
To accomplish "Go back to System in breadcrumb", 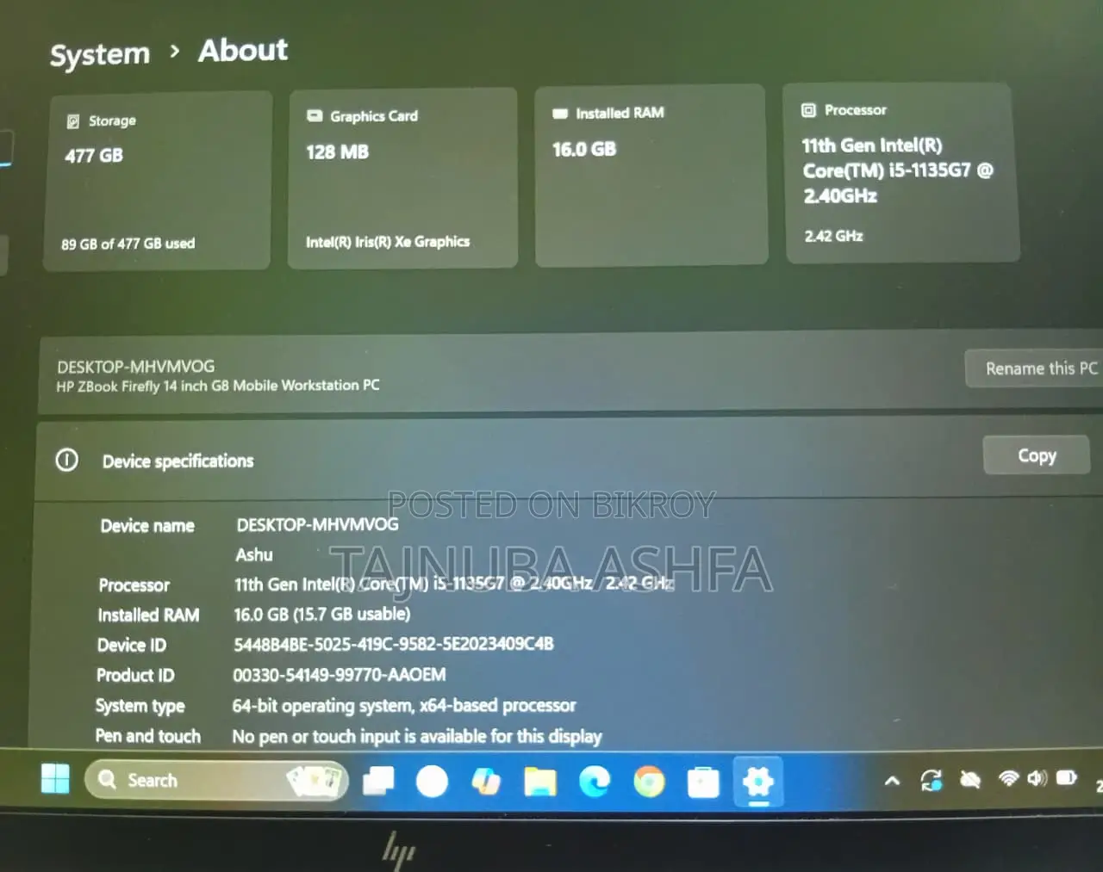I will pyautogui.click(x=100, y=54).
